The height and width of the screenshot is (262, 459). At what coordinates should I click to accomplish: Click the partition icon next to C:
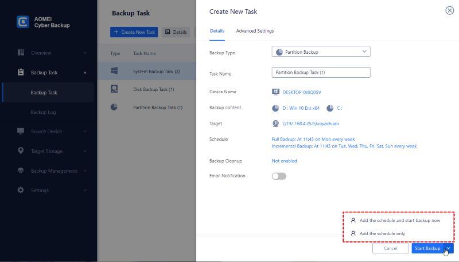tap(330, 108)
